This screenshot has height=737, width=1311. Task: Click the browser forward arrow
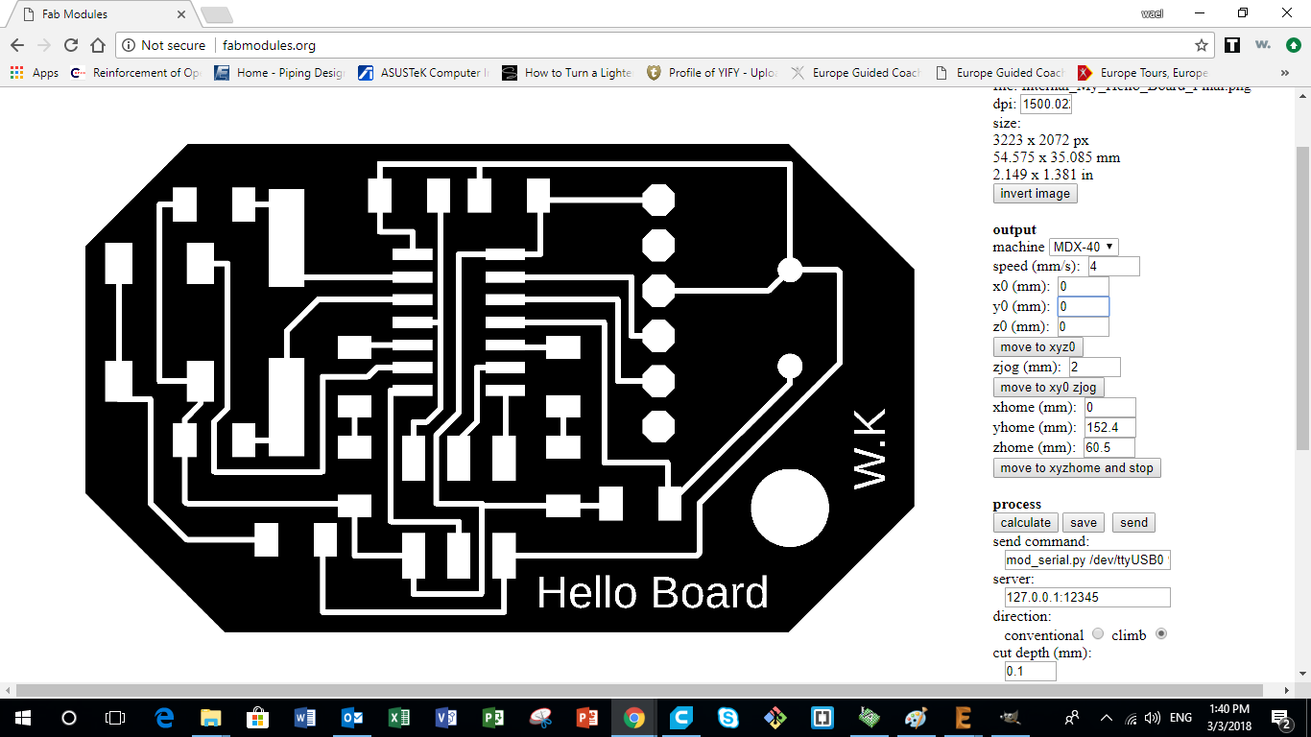click(43, 45)
